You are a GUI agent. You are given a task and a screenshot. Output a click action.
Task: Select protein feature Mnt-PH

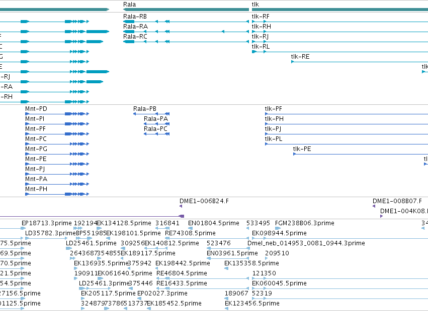[36, 190]
